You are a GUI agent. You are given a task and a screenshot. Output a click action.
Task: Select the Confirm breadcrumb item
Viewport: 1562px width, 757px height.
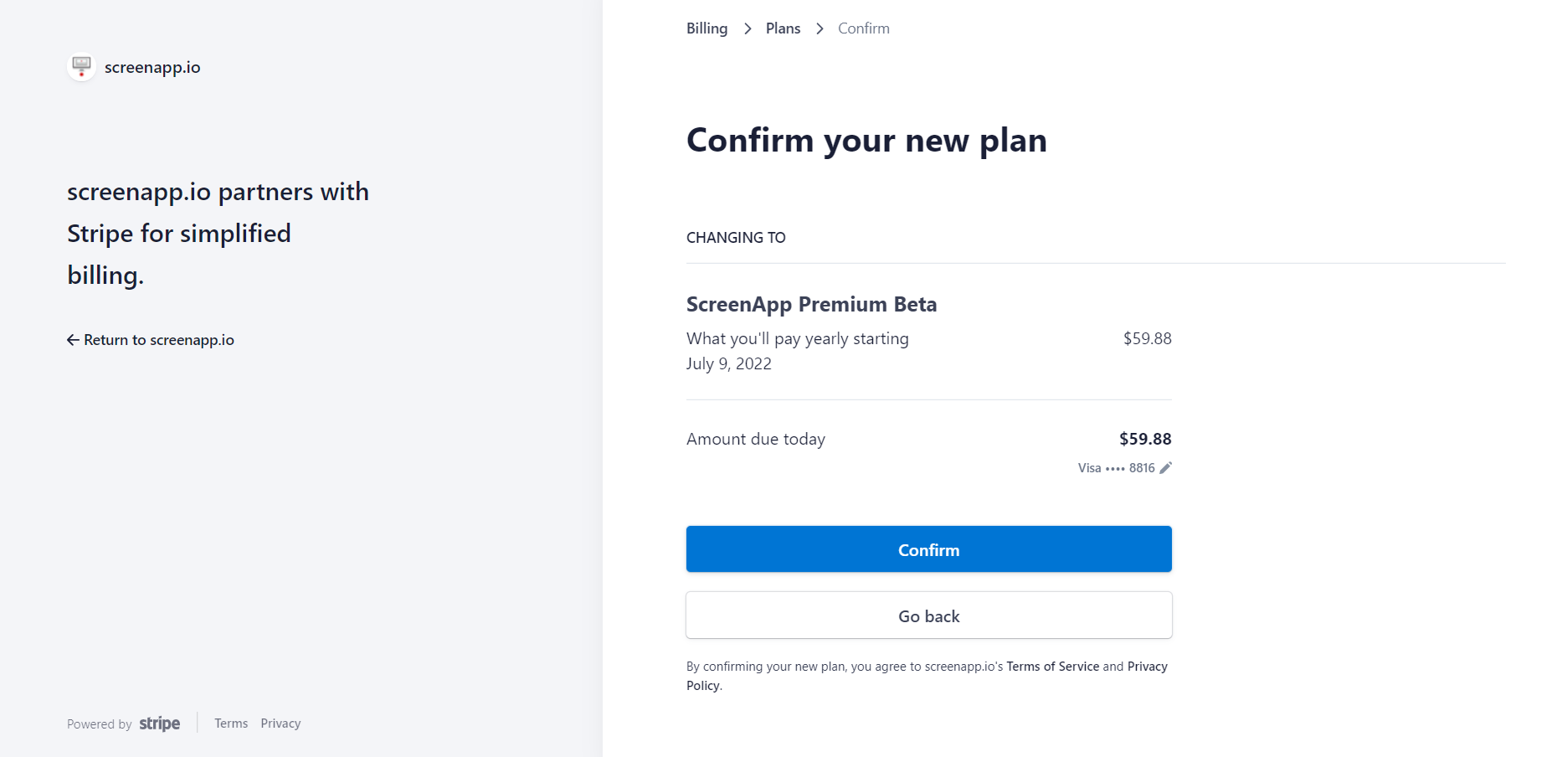pyautogui.click(x=863, y=28)
